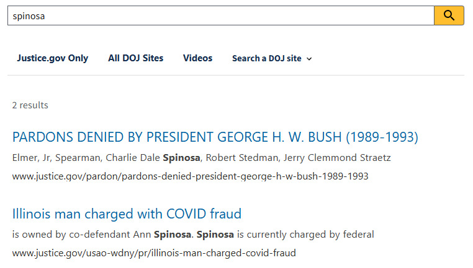This screenshot has width=473, height=268.
Task: Click the usao-wdny illinois-man-charged URL text
Action: 154,253
